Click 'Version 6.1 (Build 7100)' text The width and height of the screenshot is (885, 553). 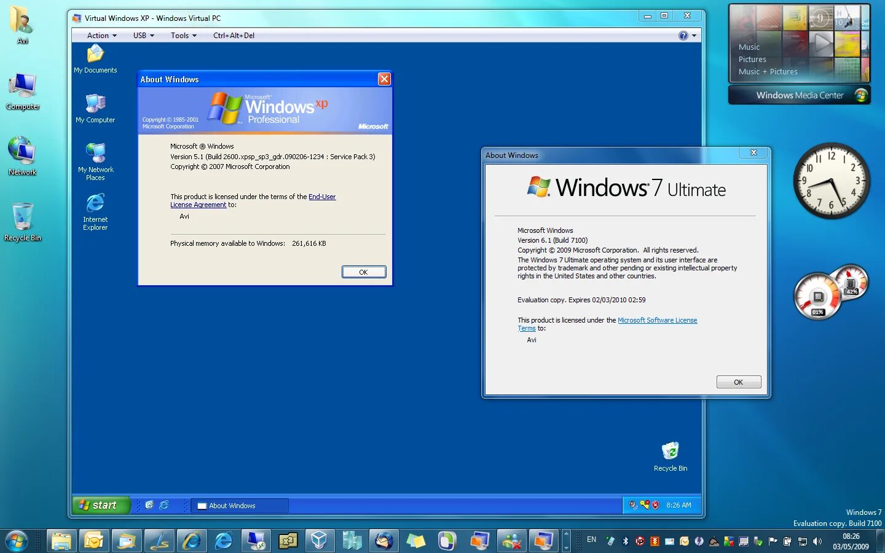(x=553, y=240)
